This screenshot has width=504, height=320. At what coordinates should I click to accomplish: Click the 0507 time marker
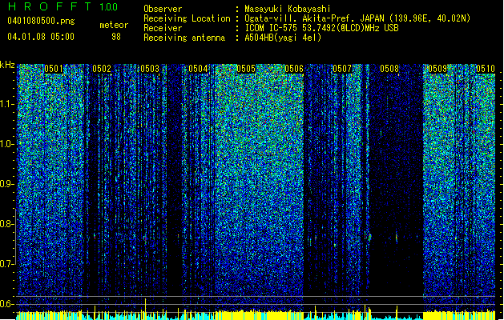click(x=342, y=69)
